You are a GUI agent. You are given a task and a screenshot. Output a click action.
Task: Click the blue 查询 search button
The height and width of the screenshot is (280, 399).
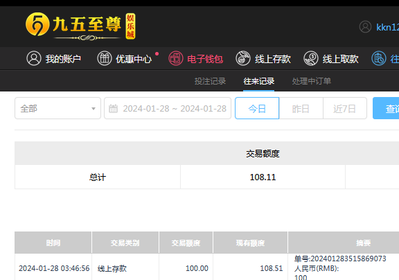[x=386, y=108]
